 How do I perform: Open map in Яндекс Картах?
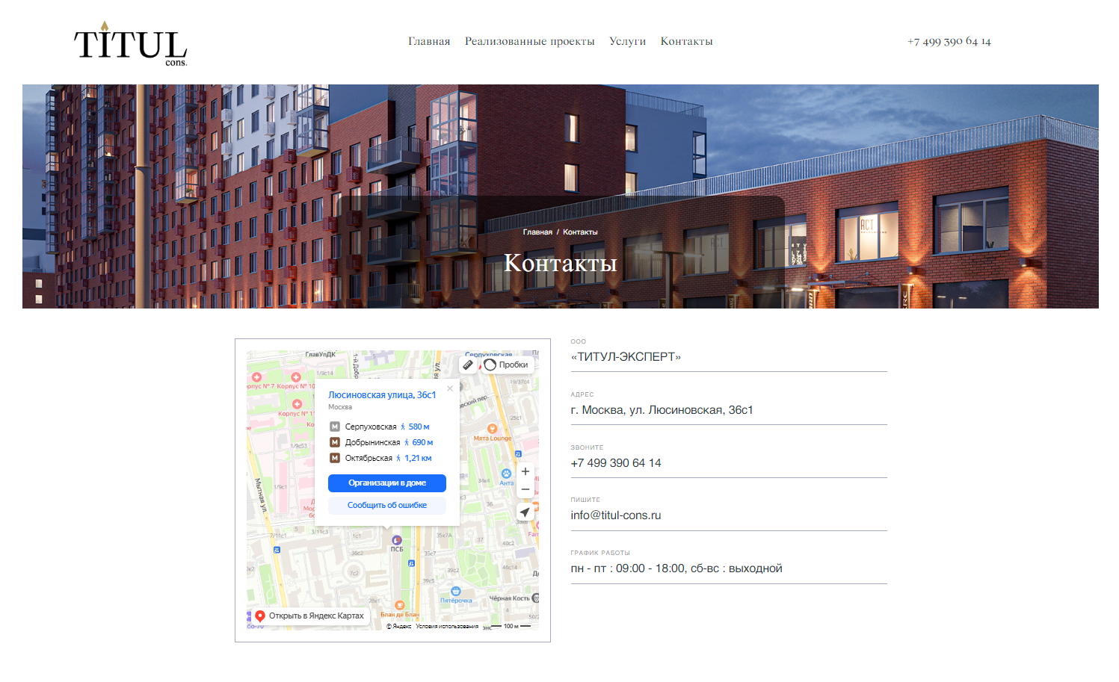point(309,616)
